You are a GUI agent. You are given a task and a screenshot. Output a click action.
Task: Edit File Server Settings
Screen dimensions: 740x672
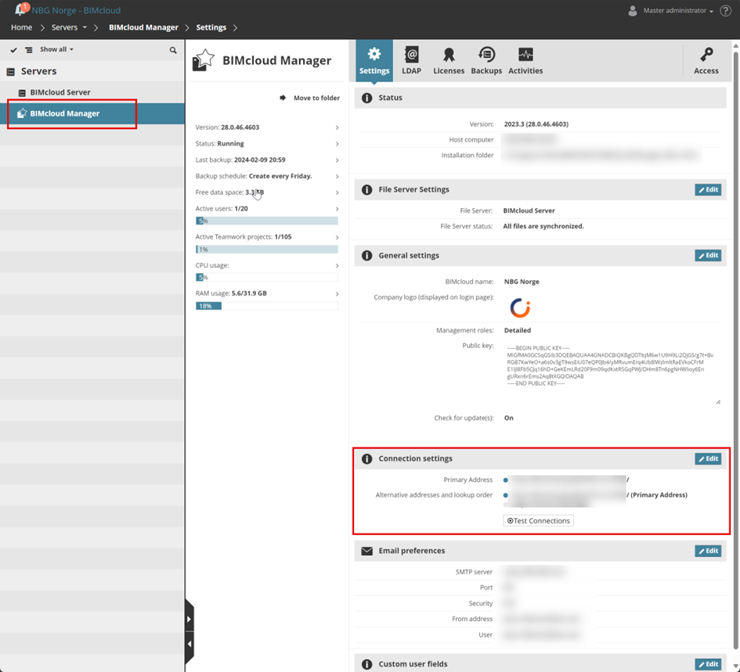(x=708, y=189)
